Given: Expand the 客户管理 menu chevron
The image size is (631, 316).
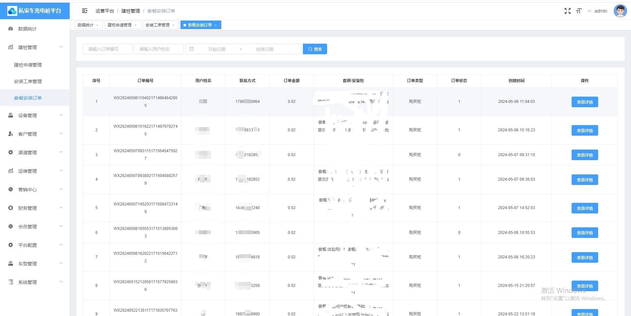Looking at the screenshot, I should 61,134.
